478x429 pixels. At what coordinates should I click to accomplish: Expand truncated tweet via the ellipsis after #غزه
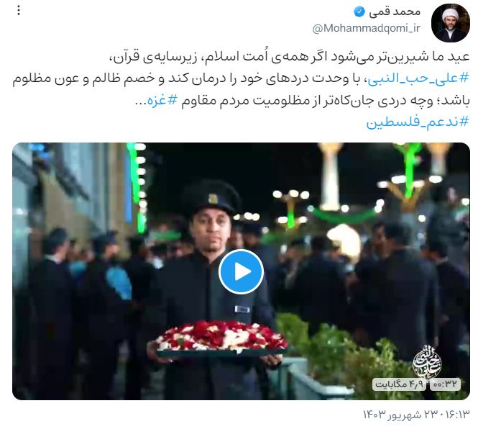140,103
